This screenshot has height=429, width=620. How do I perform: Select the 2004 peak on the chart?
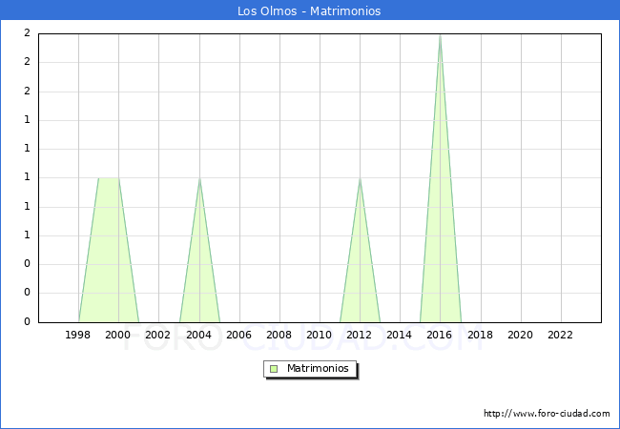point(199,179)
